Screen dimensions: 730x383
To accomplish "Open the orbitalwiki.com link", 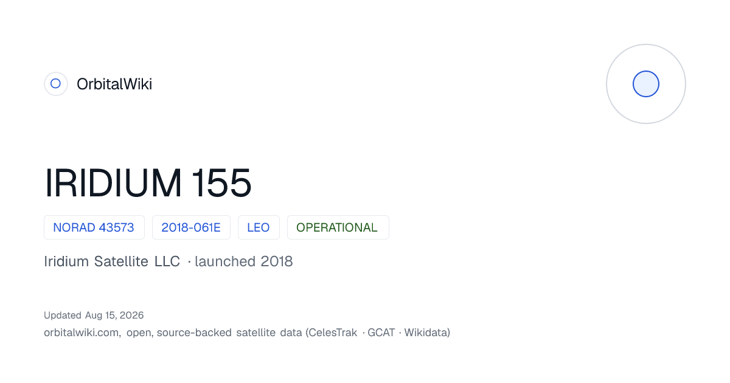I will (82, 333).
